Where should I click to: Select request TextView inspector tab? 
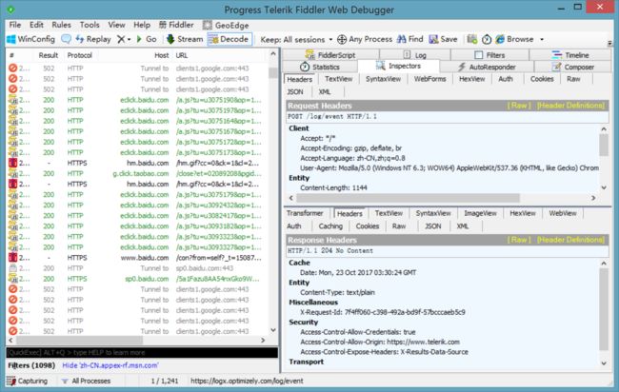point(339,79)
